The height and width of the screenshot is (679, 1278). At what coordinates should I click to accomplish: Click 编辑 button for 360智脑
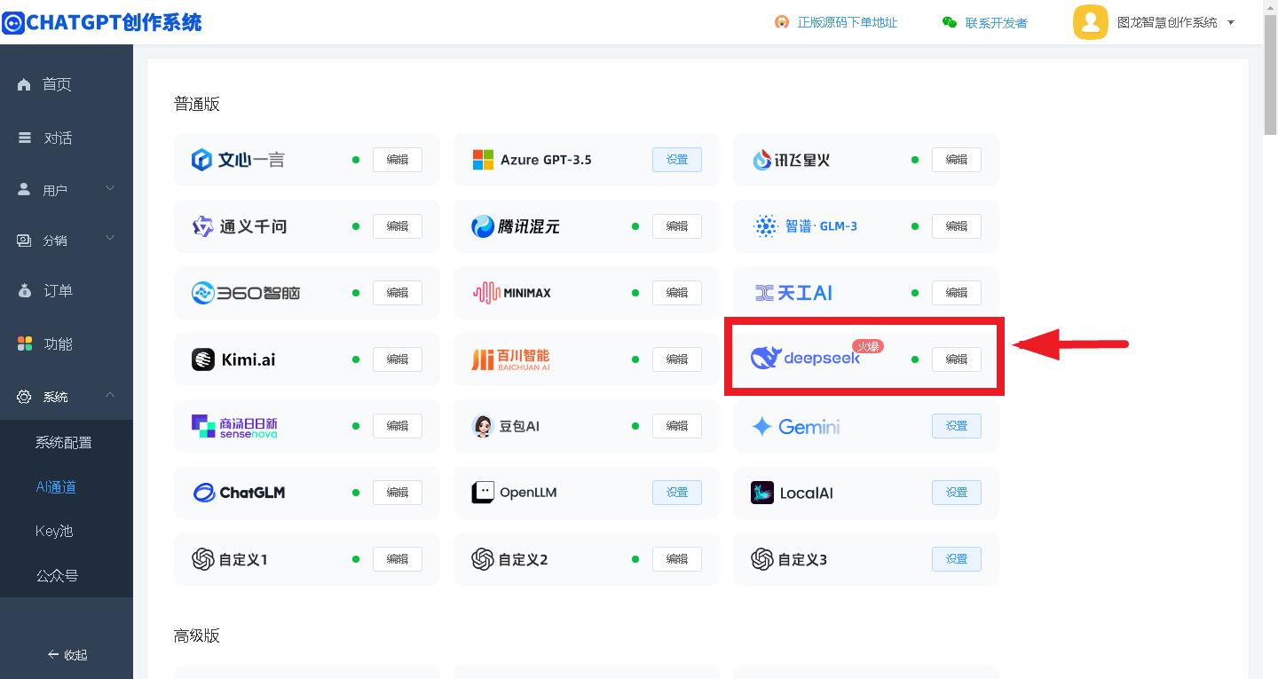click(398, 293)
